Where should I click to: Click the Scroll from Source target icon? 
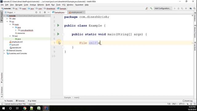point(36,12)
